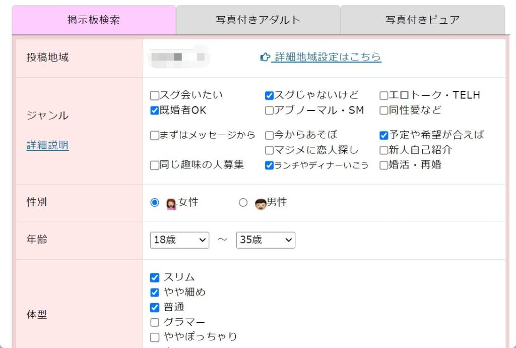Uncheck the 普通 body type checkbox
Screen dimensions: 516x348
155,308
